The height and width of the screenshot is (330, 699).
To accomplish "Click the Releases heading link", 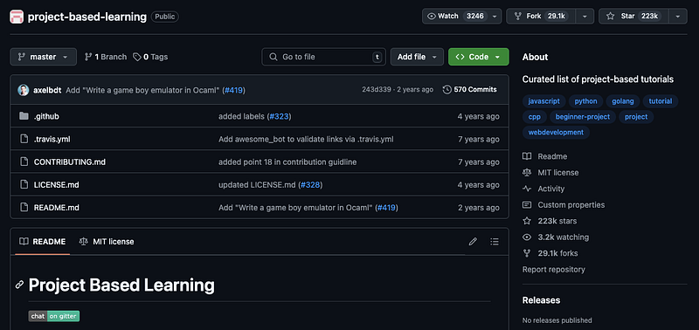I will click(541, 300).
